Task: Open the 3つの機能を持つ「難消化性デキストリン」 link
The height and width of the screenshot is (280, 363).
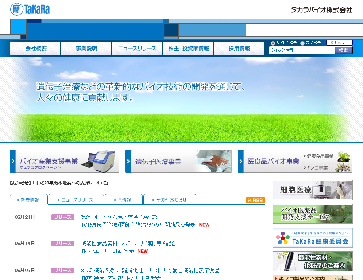Action: tap(150, 270)
